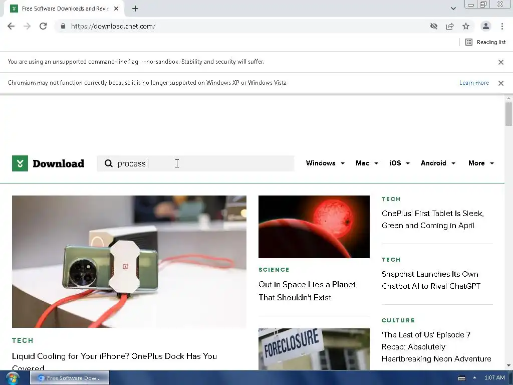Click the green CNET Download logo icon
The height and width of the screenshot is (385, 513).
[x=20, y=163]
